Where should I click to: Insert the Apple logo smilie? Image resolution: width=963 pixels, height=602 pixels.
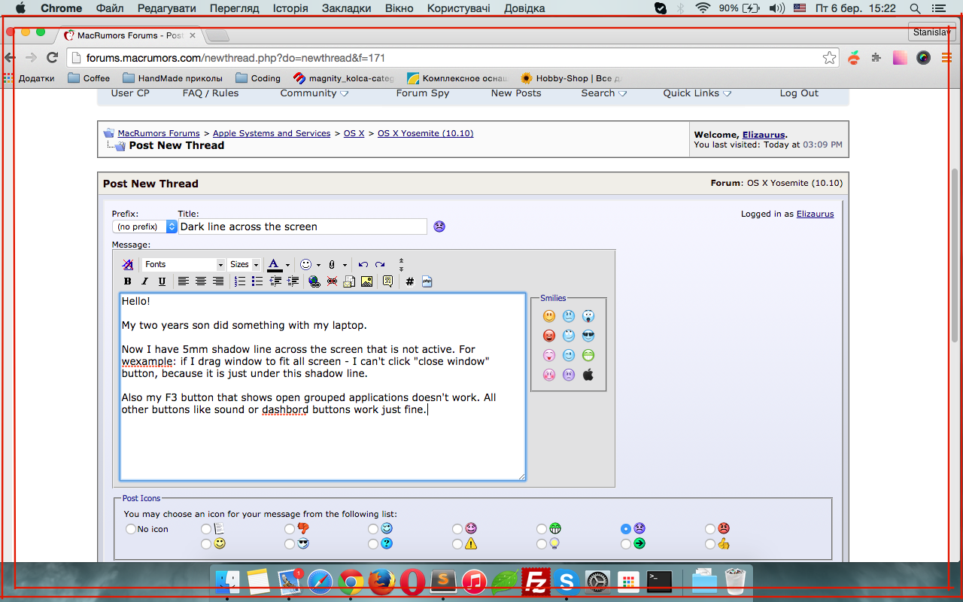pyautogui.click(x=588, y=374)
